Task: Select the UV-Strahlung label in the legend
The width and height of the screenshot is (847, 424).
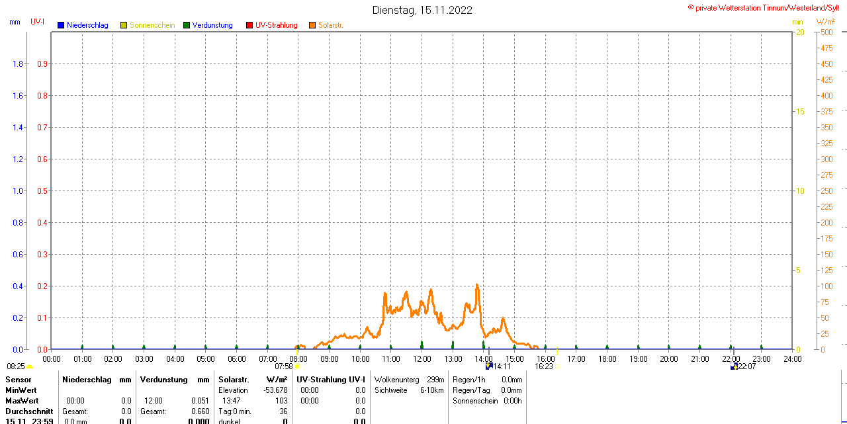Action: click(x=277, y=25)
